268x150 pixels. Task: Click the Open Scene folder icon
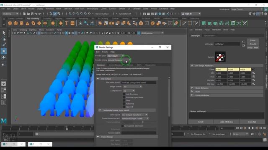tap(28, 14)
